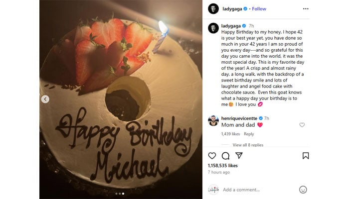The image size is (349, 199).
Task: Expand View all 8 replies
Action: pyautogui.click(x=248, y=145)
